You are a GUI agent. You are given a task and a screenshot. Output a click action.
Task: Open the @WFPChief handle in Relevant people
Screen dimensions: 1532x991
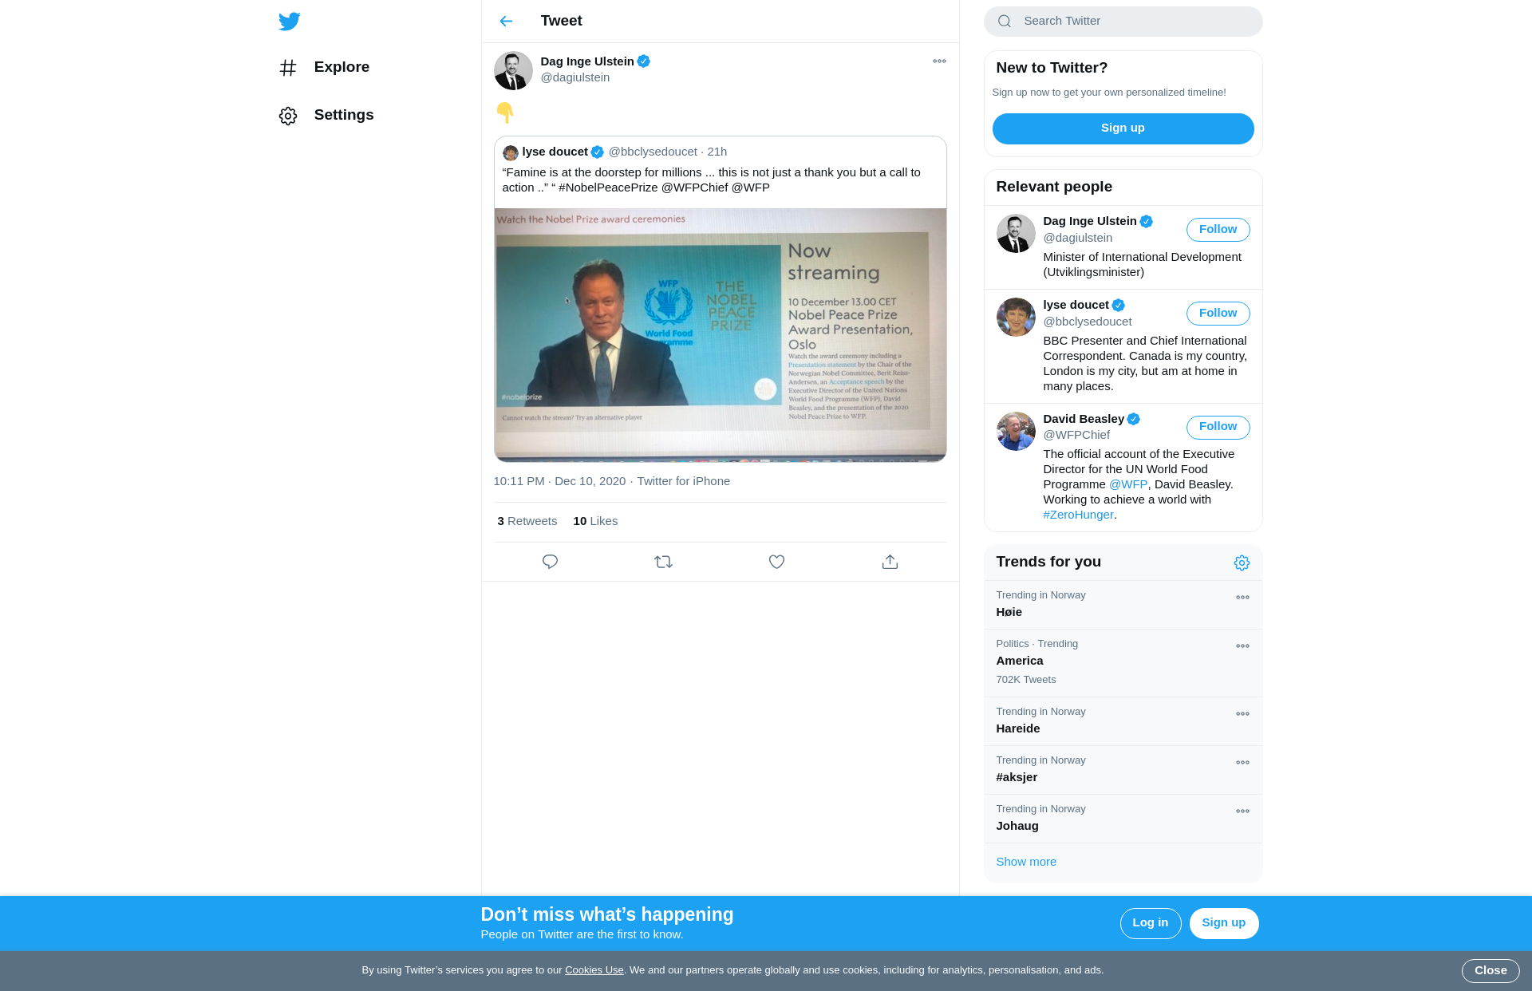[1076, 435]
